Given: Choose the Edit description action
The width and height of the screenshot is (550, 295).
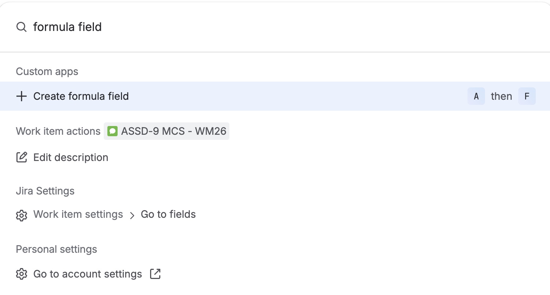Looking at the screenshot, I should pyautogui.click(x=71, y=157).
